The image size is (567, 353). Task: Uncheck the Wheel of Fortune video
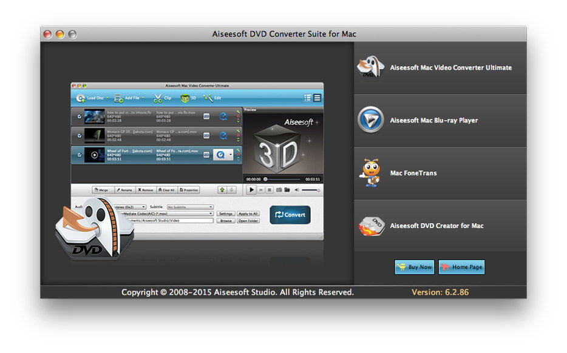[x=80, y=155]
